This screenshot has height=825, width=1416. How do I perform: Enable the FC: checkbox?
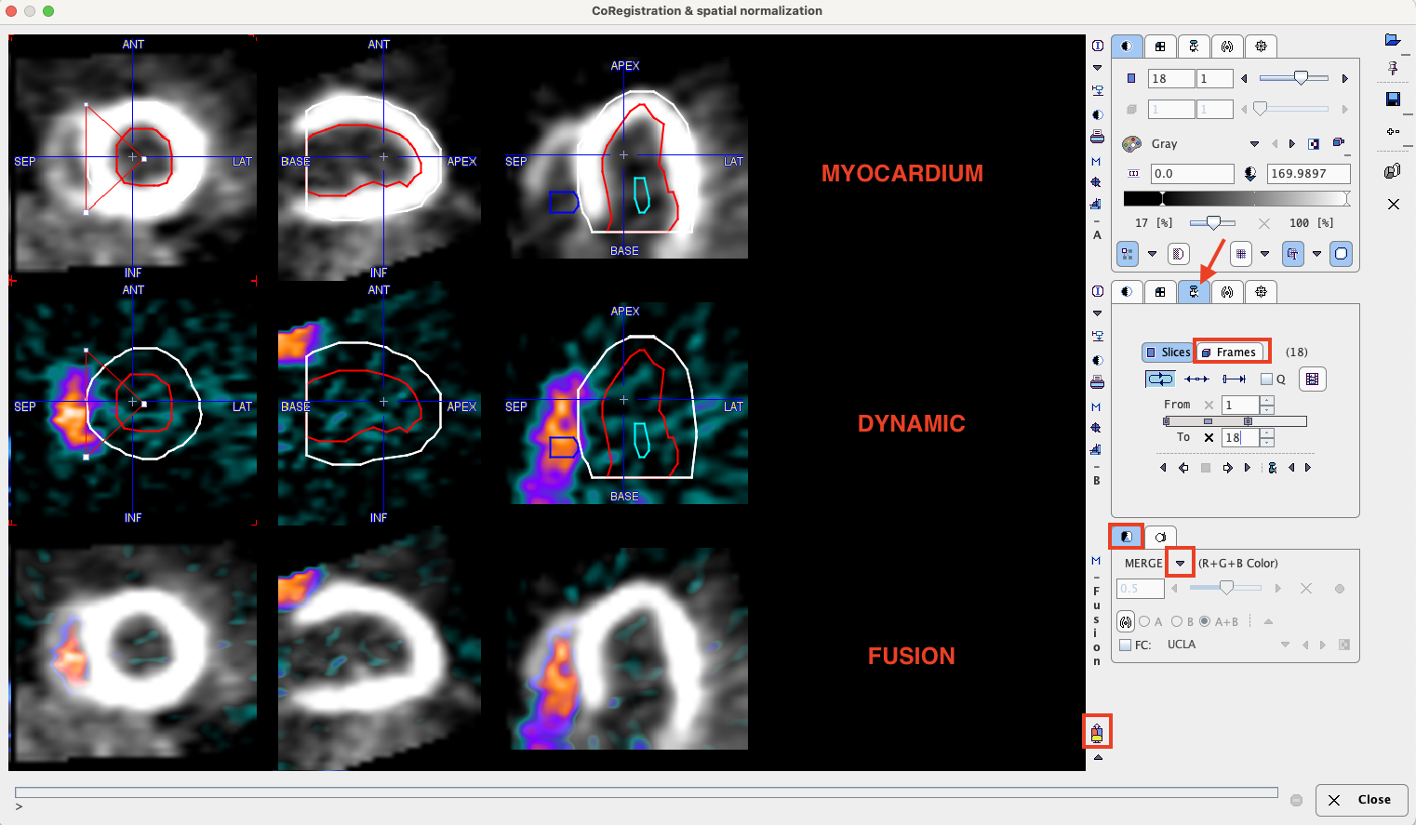coord(1126,645)
